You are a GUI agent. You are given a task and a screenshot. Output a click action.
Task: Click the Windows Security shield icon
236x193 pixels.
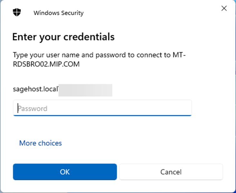pyautogui.click(x=17, y=13)
